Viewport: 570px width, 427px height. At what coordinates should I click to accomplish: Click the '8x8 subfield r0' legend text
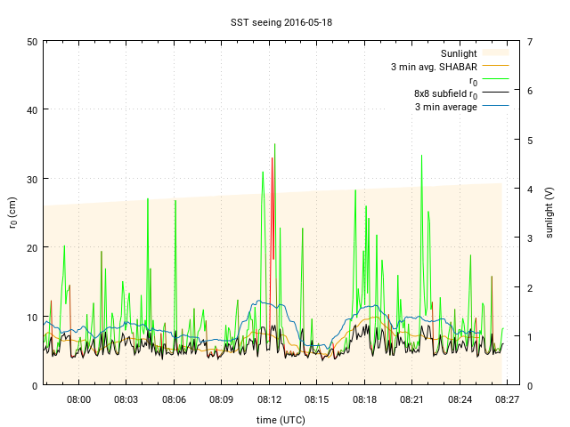click(445, 93)
